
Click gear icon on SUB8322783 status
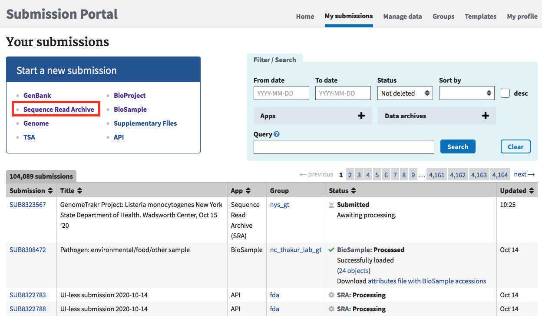(331, 295)
